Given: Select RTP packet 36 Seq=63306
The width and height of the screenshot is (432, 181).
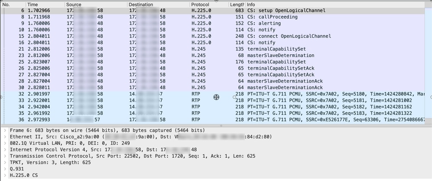Looking at the screenshot, I should tap(212, 120).
